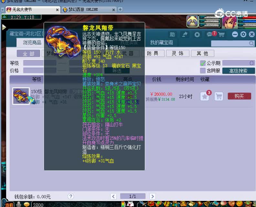Viewport: 256px width, 207px height.
Task: Click the 收藏 column header
Action: tap(205, 79)
